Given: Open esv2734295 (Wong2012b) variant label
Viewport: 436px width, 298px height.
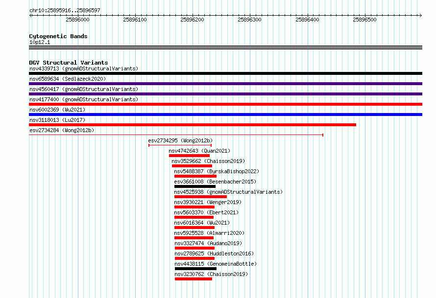Looking at the screenshot, I should click(x=180, y=140).
